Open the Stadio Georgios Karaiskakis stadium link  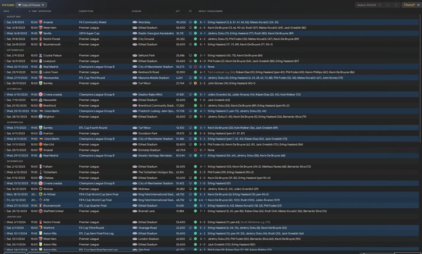click(156, 33)
